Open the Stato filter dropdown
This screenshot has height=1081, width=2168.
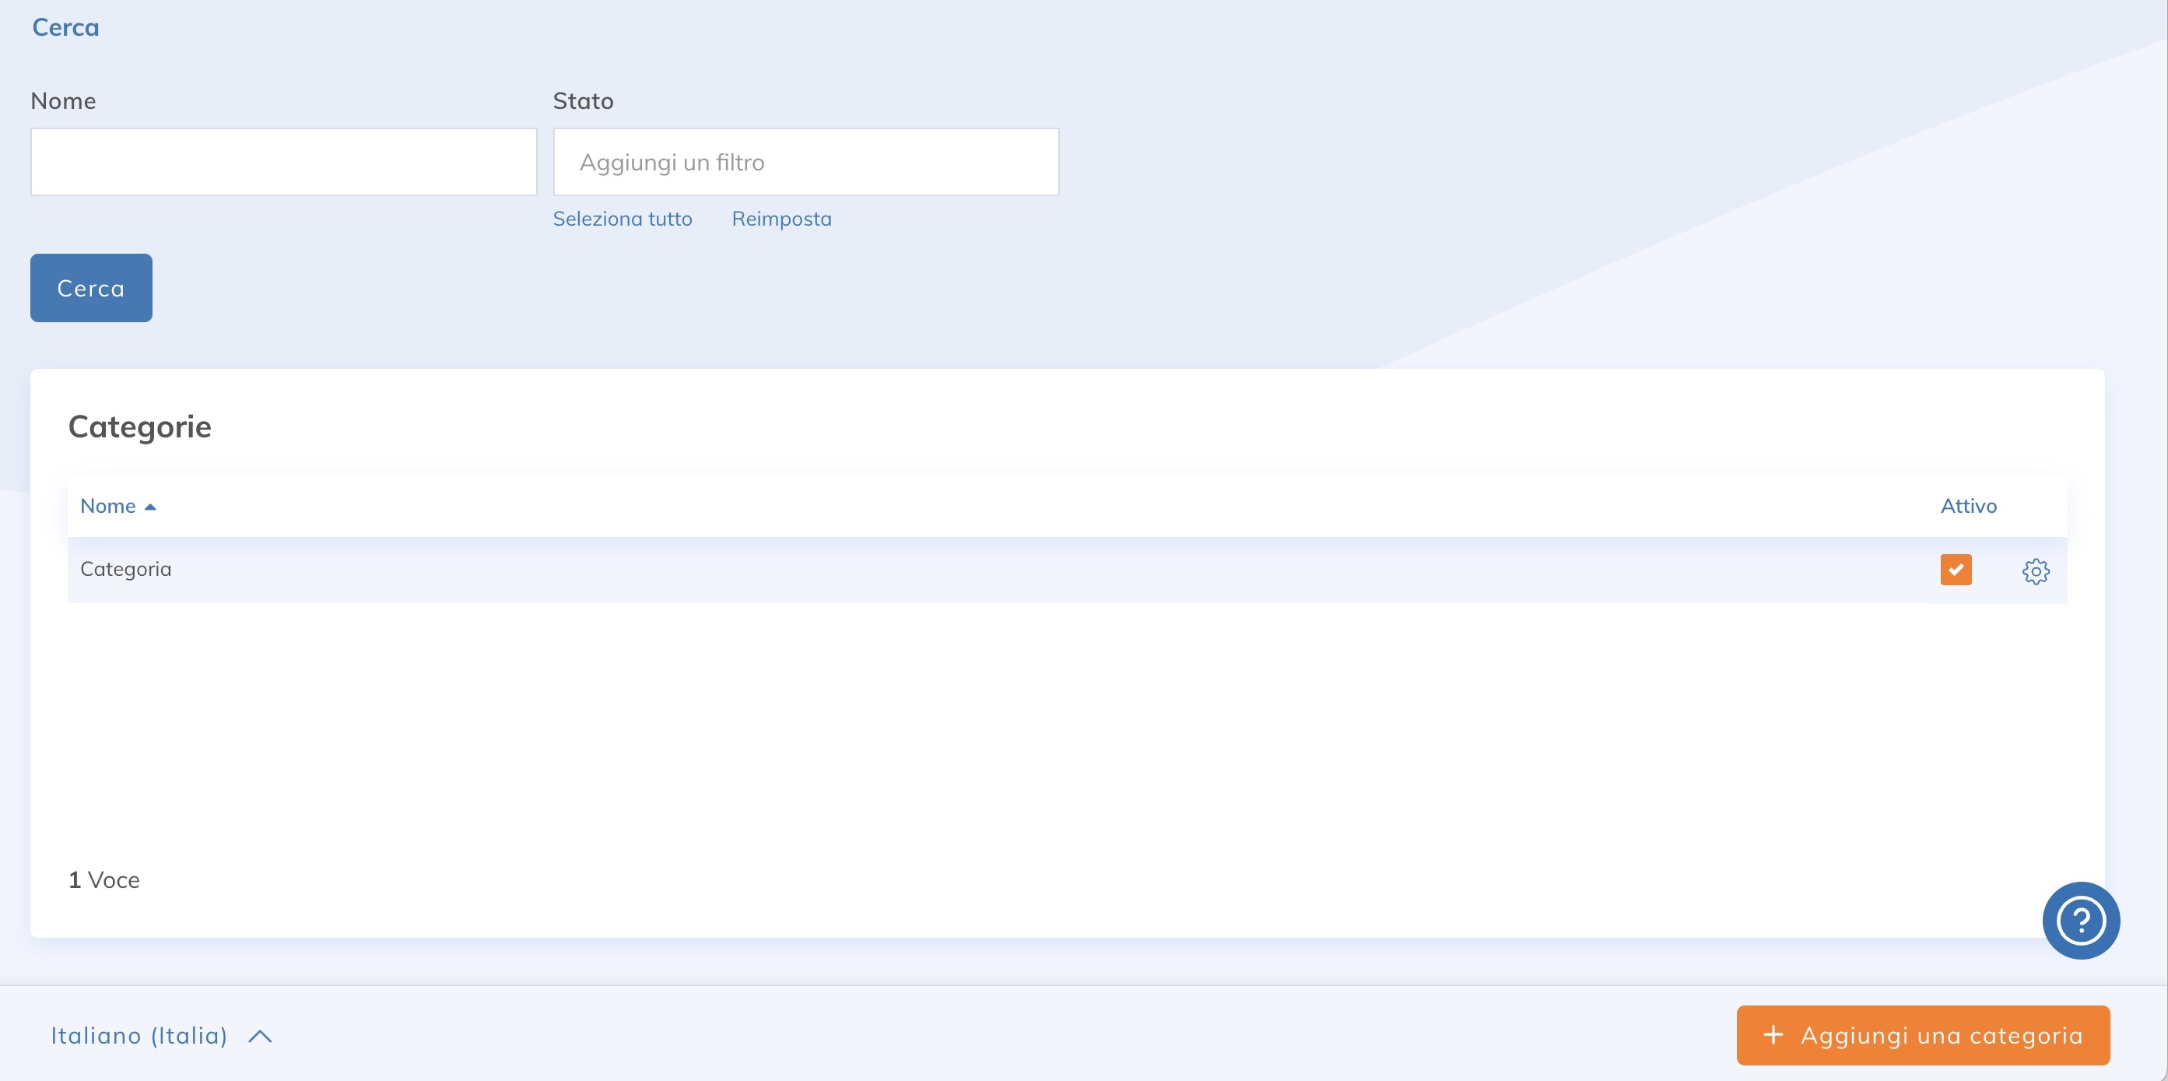(805, 162)
